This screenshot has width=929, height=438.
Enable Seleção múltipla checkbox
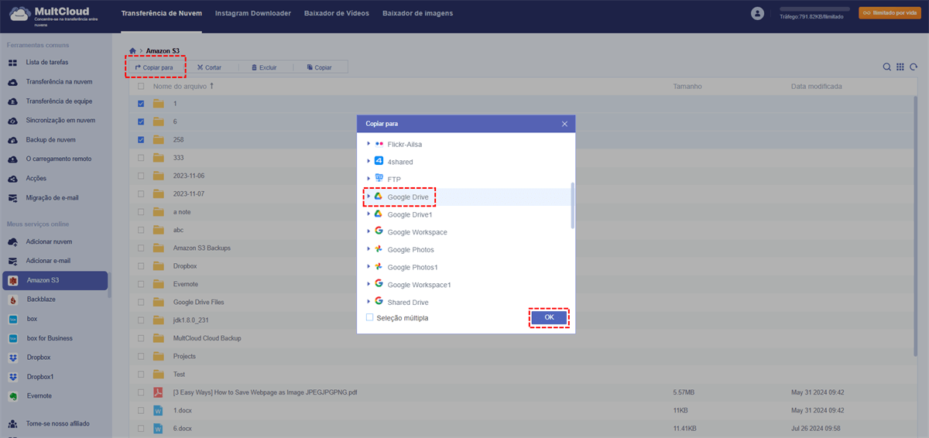pos(369,318)
